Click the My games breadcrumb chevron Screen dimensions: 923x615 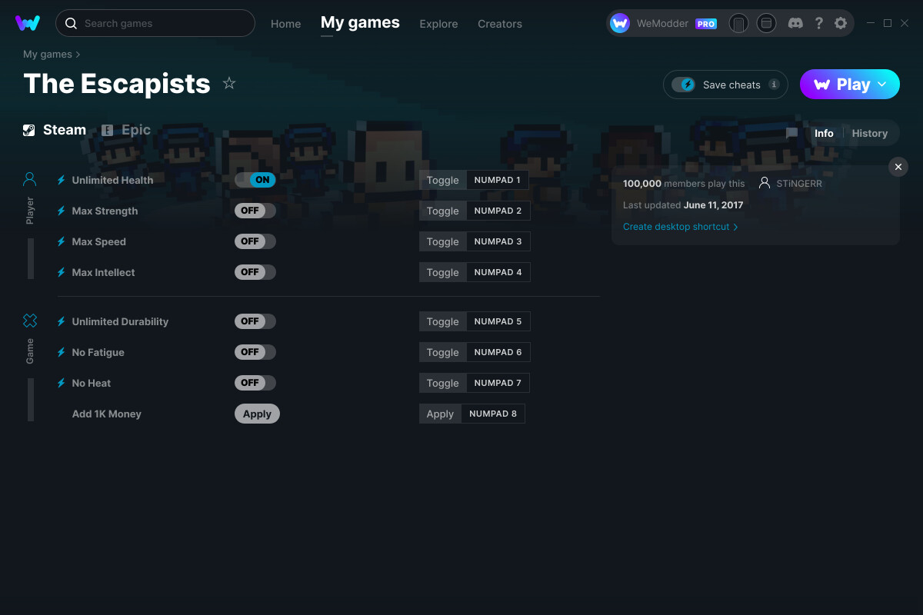point(78,55)
